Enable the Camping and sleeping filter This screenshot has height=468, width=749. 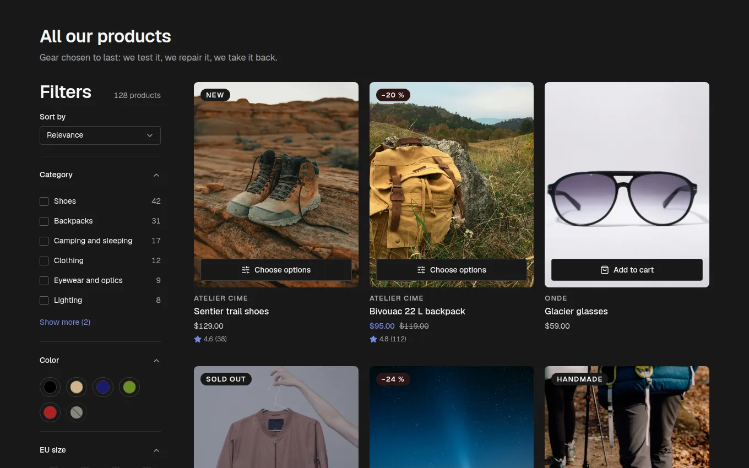click(x=44, y=241)
